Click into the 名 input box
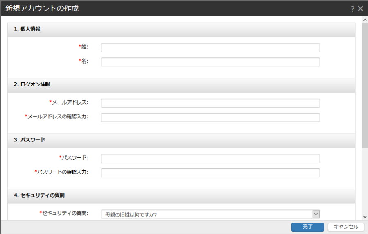 click(x=210, y=62)
